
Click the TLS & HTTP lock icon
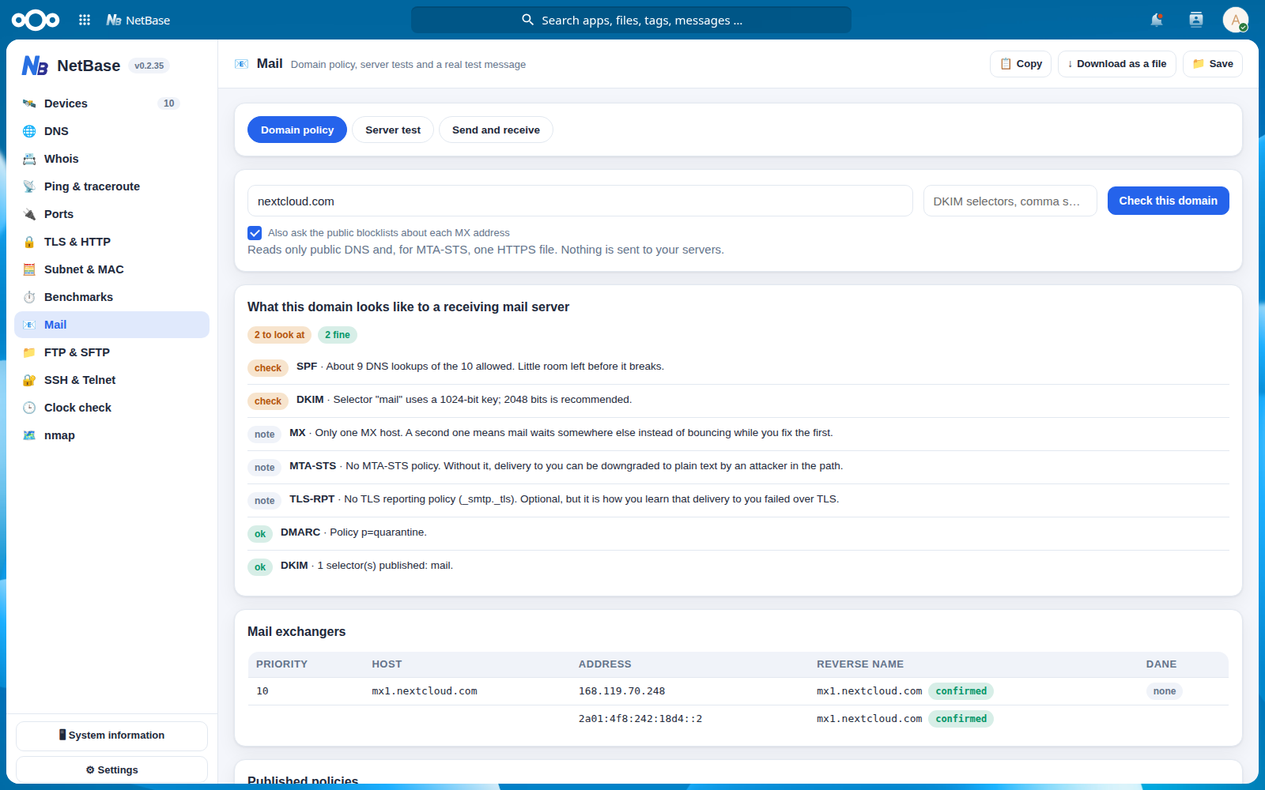(x=29, y=242)
